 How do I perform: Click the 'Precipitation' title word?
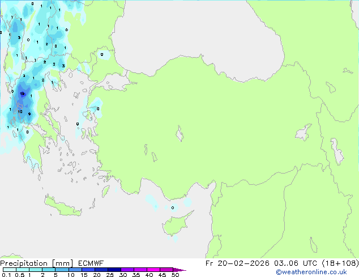point(24,263)
